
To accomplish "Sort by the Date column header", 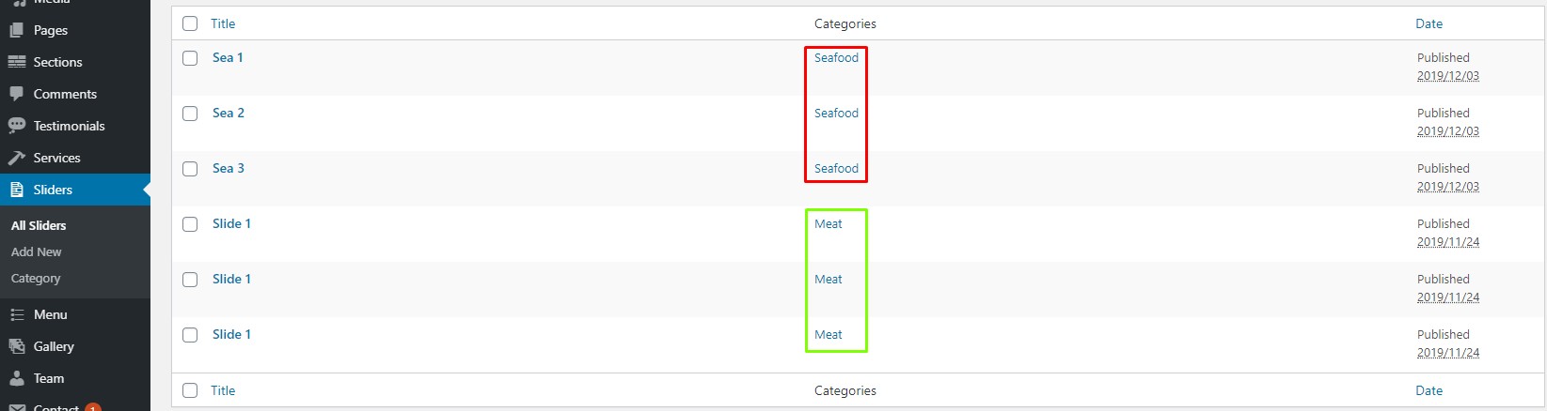I will 1429,23.
